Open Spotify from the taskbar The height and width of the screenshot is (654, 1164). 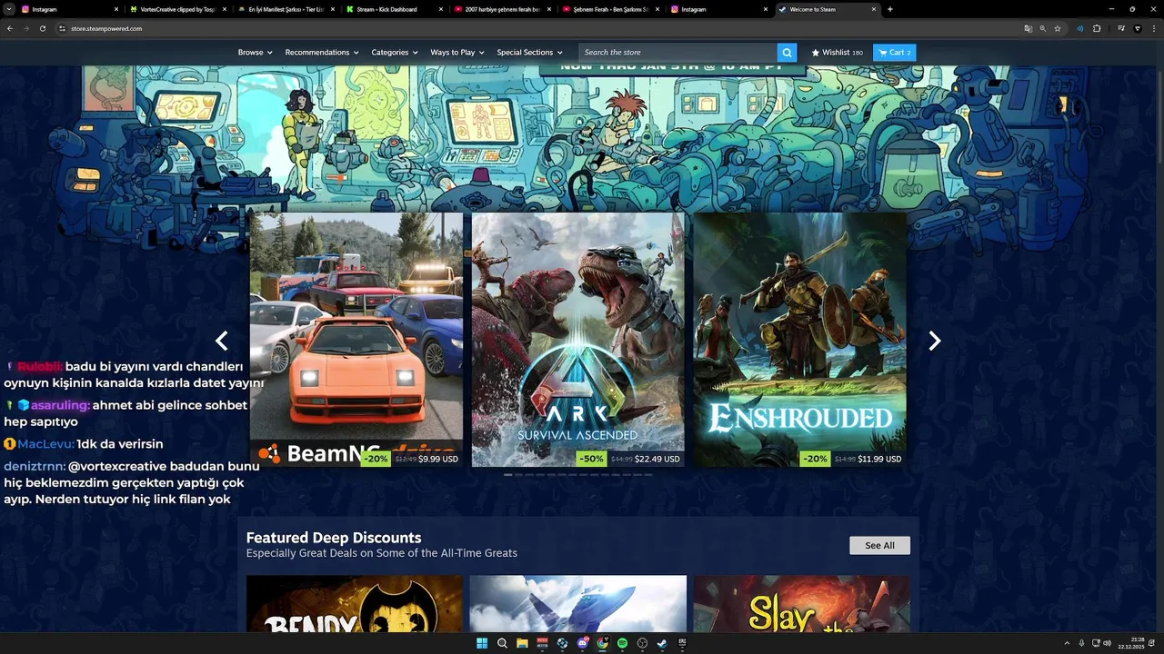click(622, 643)
